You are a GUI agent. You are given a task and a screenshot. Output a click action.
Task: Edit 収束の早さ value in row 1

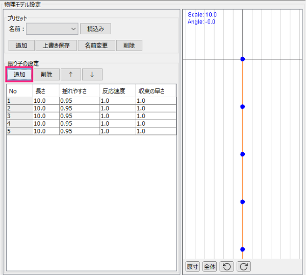click(156, 101)
